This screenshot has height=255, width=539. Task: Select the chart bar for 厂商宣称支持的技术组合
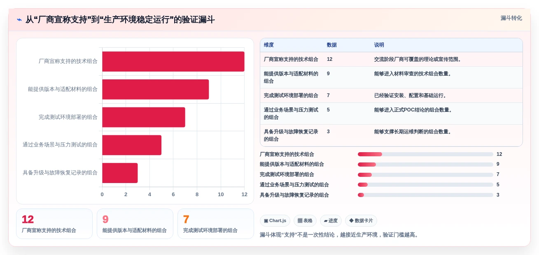[173, 61]
